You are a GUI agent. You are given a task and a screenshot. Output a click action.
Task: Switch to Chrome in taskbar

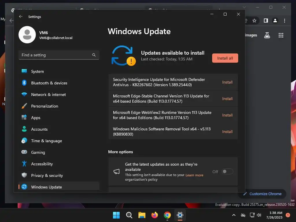[167, 215]
